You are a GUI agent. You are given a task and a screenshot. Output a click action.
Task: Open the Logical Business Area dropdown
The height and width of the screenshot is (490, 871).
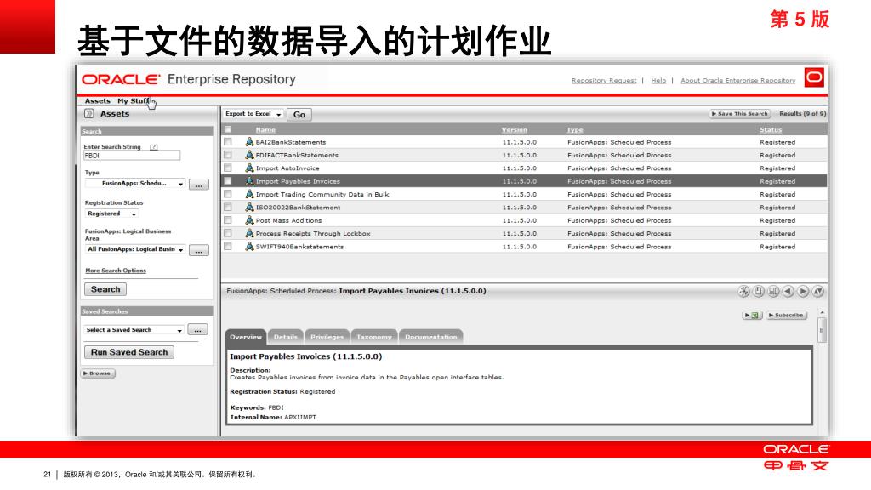click(x=135, y=249)
